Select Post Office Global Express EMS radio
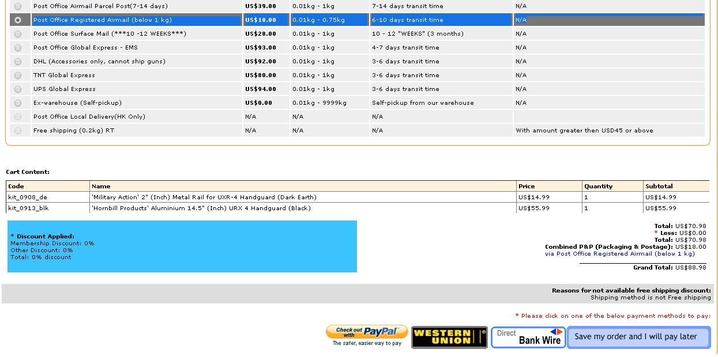This screenshot has width=718, height=357. point(18,48)
